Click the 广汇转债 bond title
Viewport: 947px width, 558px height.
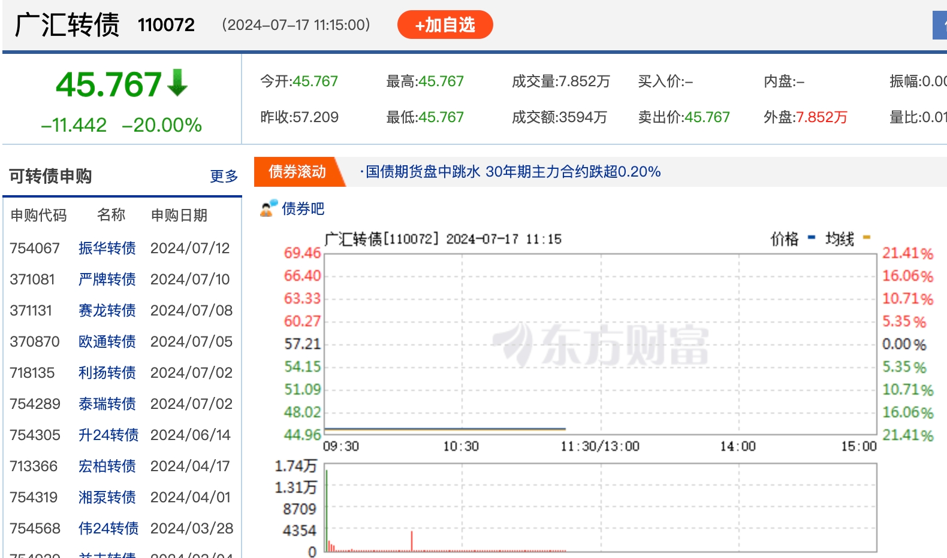coord(67,25)
